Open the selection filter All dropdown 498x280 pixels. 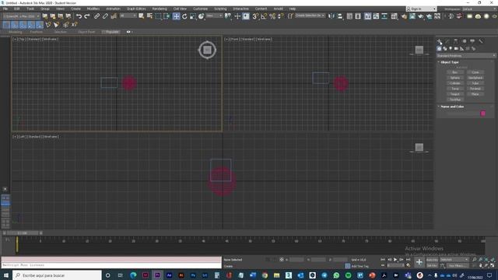[x=128, y=16]
